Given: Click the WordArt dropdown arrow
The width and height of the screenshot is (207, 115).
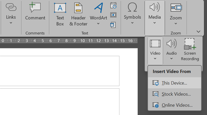Looking at the screenshot, I should (98, 24).
